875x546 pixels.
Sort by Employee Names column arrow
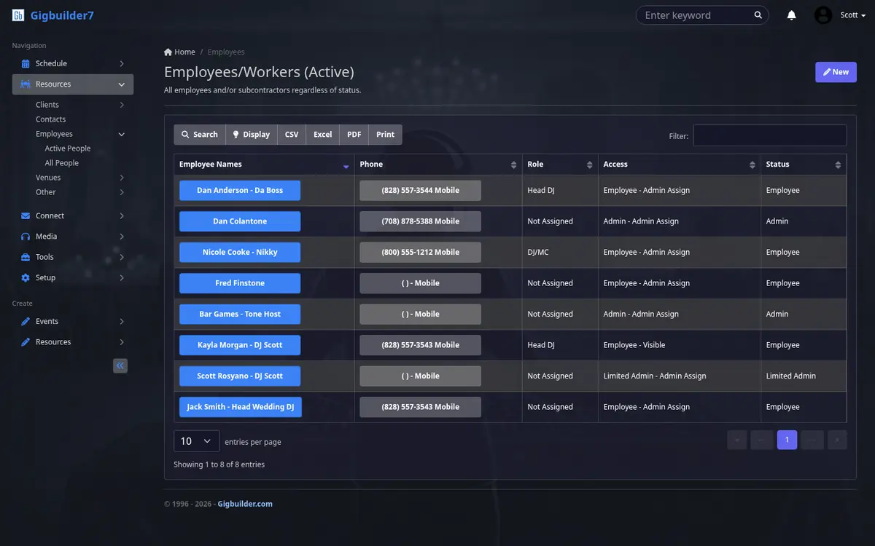[346, 165]
